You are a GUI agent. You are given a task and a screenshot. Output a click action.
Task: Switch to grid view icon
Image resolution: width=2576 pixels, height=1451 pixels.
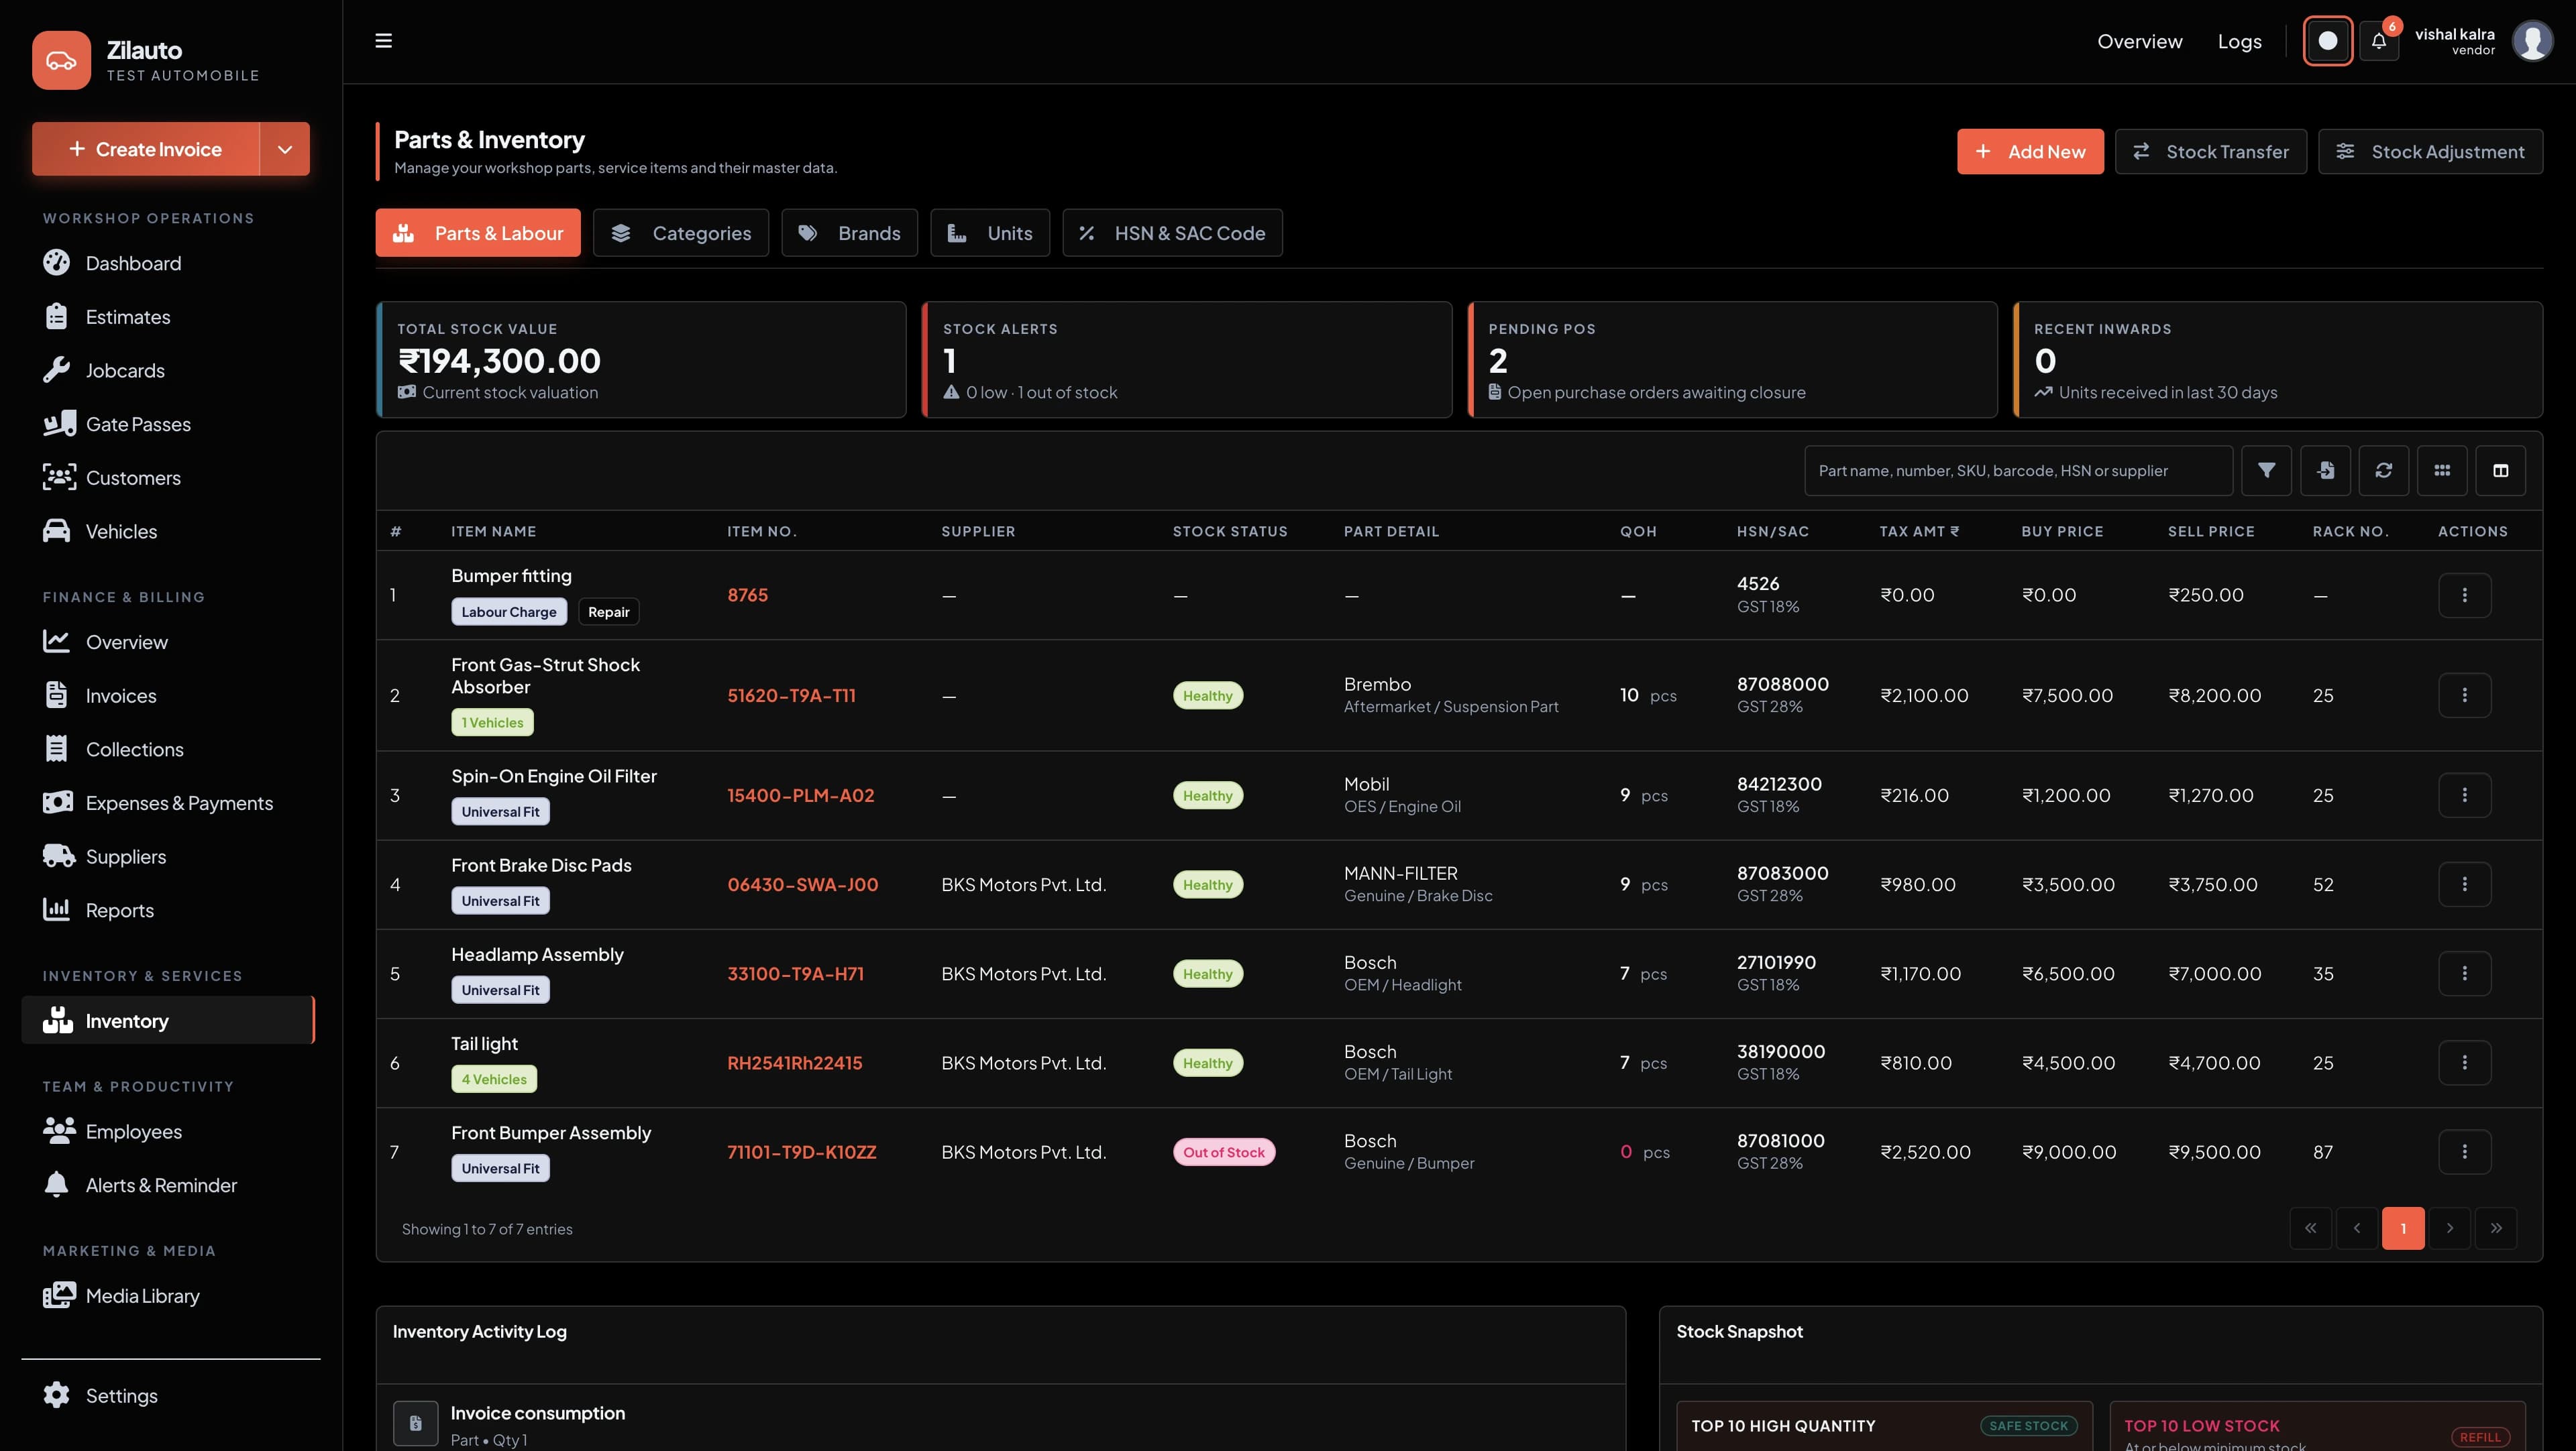click(x=2442, y=469)
